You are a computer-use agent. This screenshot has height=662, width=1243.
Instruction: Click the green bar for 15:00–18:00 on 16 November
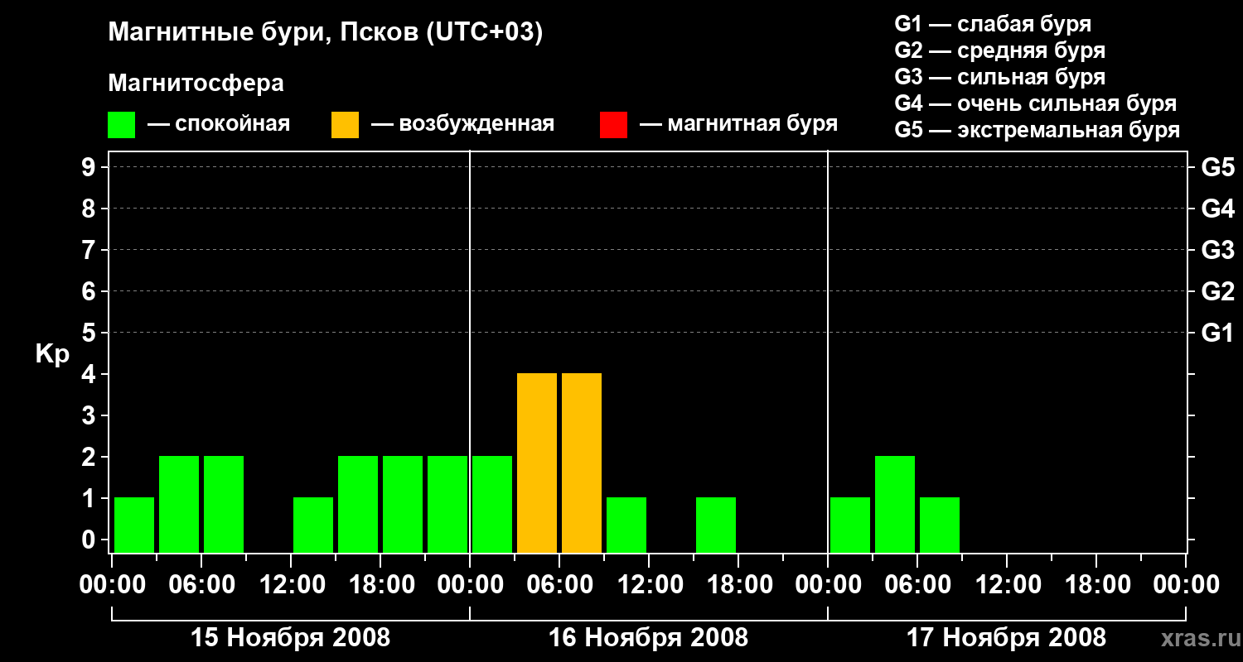(716, 525)
